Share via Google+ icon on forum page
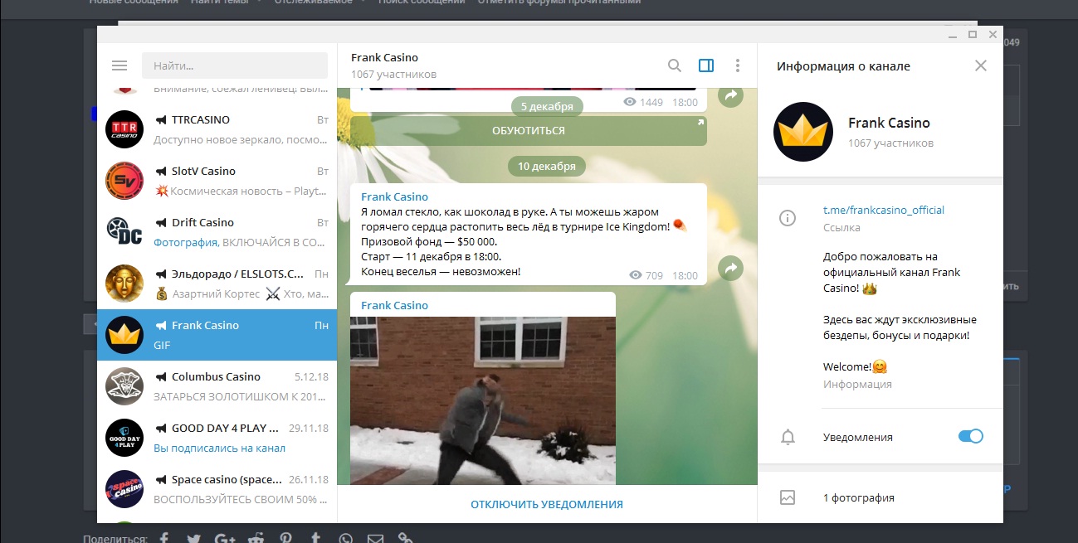1078x543 pixels. point(225,538)
